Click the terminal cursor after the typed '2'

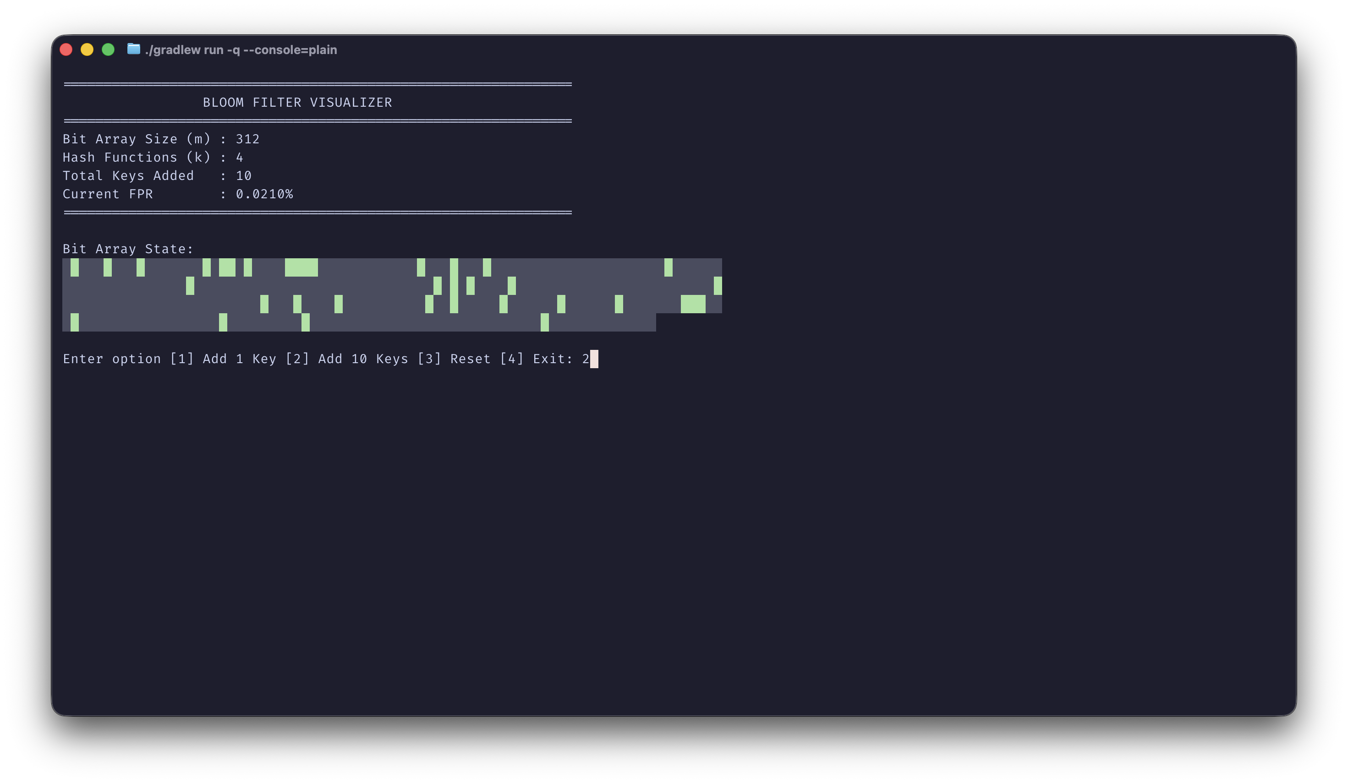[594, 359]
